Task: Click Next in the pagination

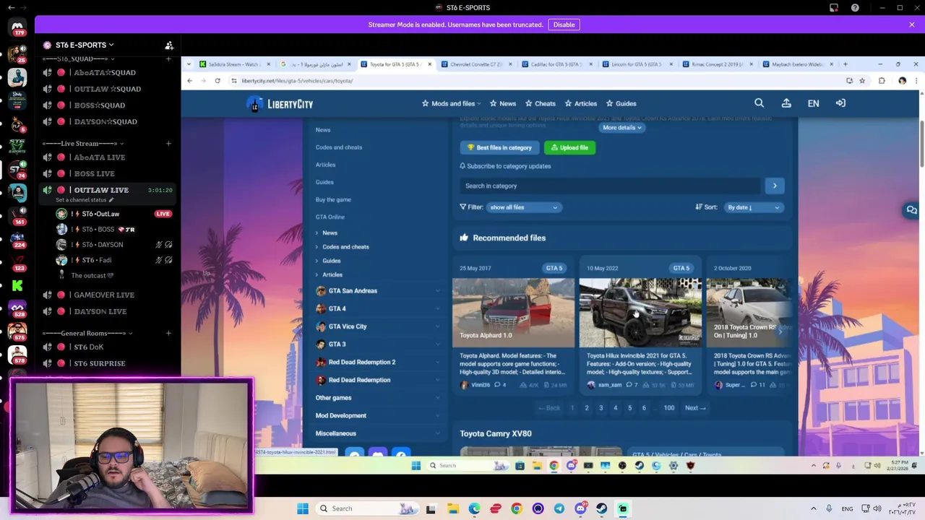Action: 695,408
